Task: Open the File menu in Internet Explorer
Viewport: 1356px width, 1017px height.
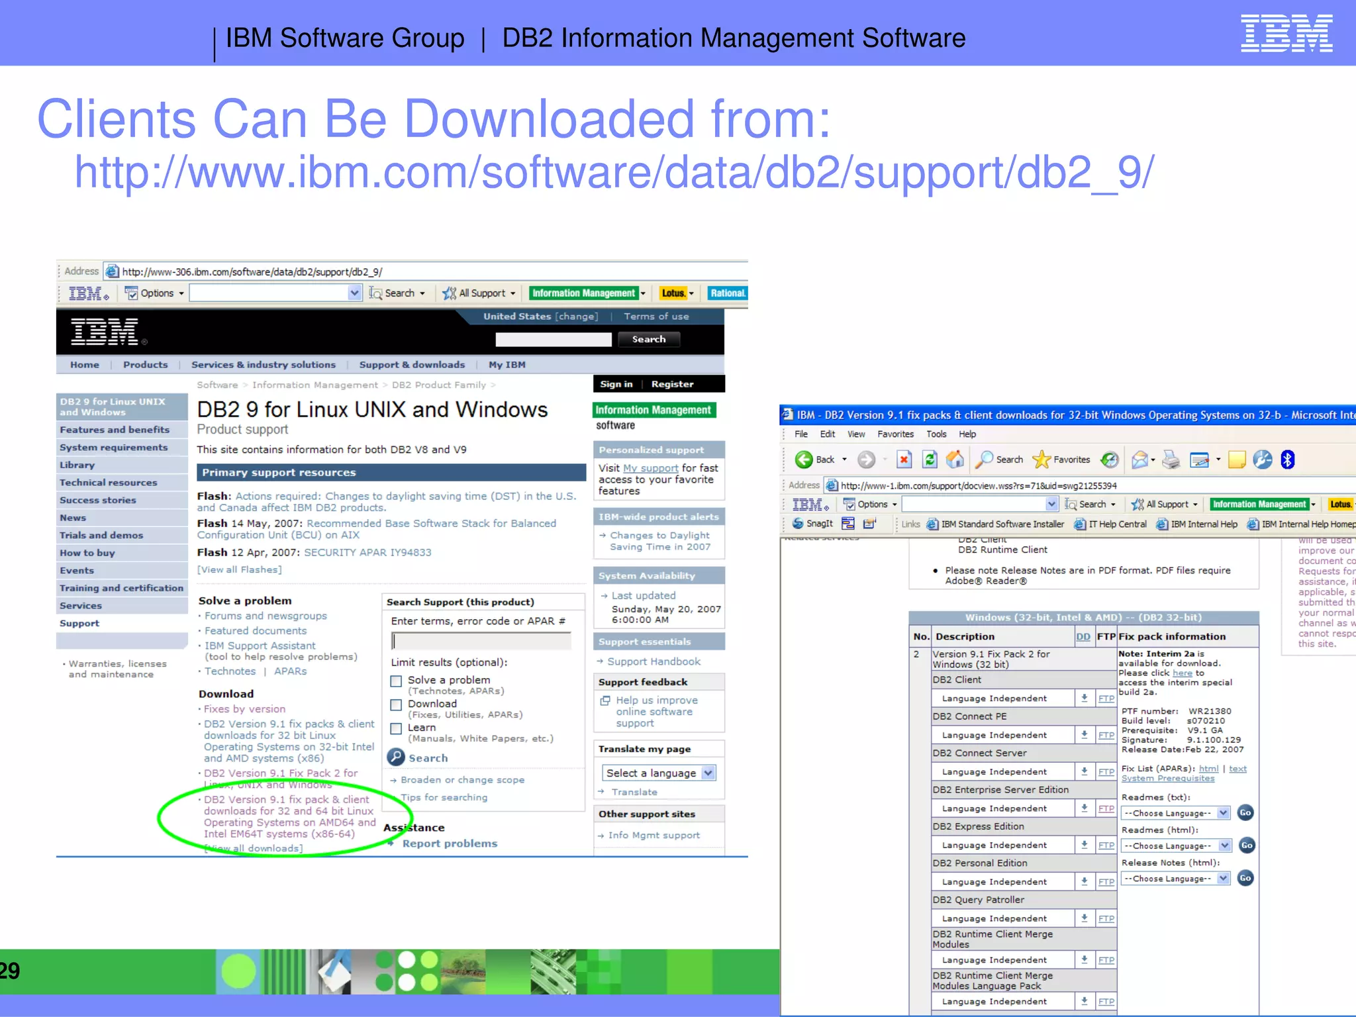Action: point(800,434)
